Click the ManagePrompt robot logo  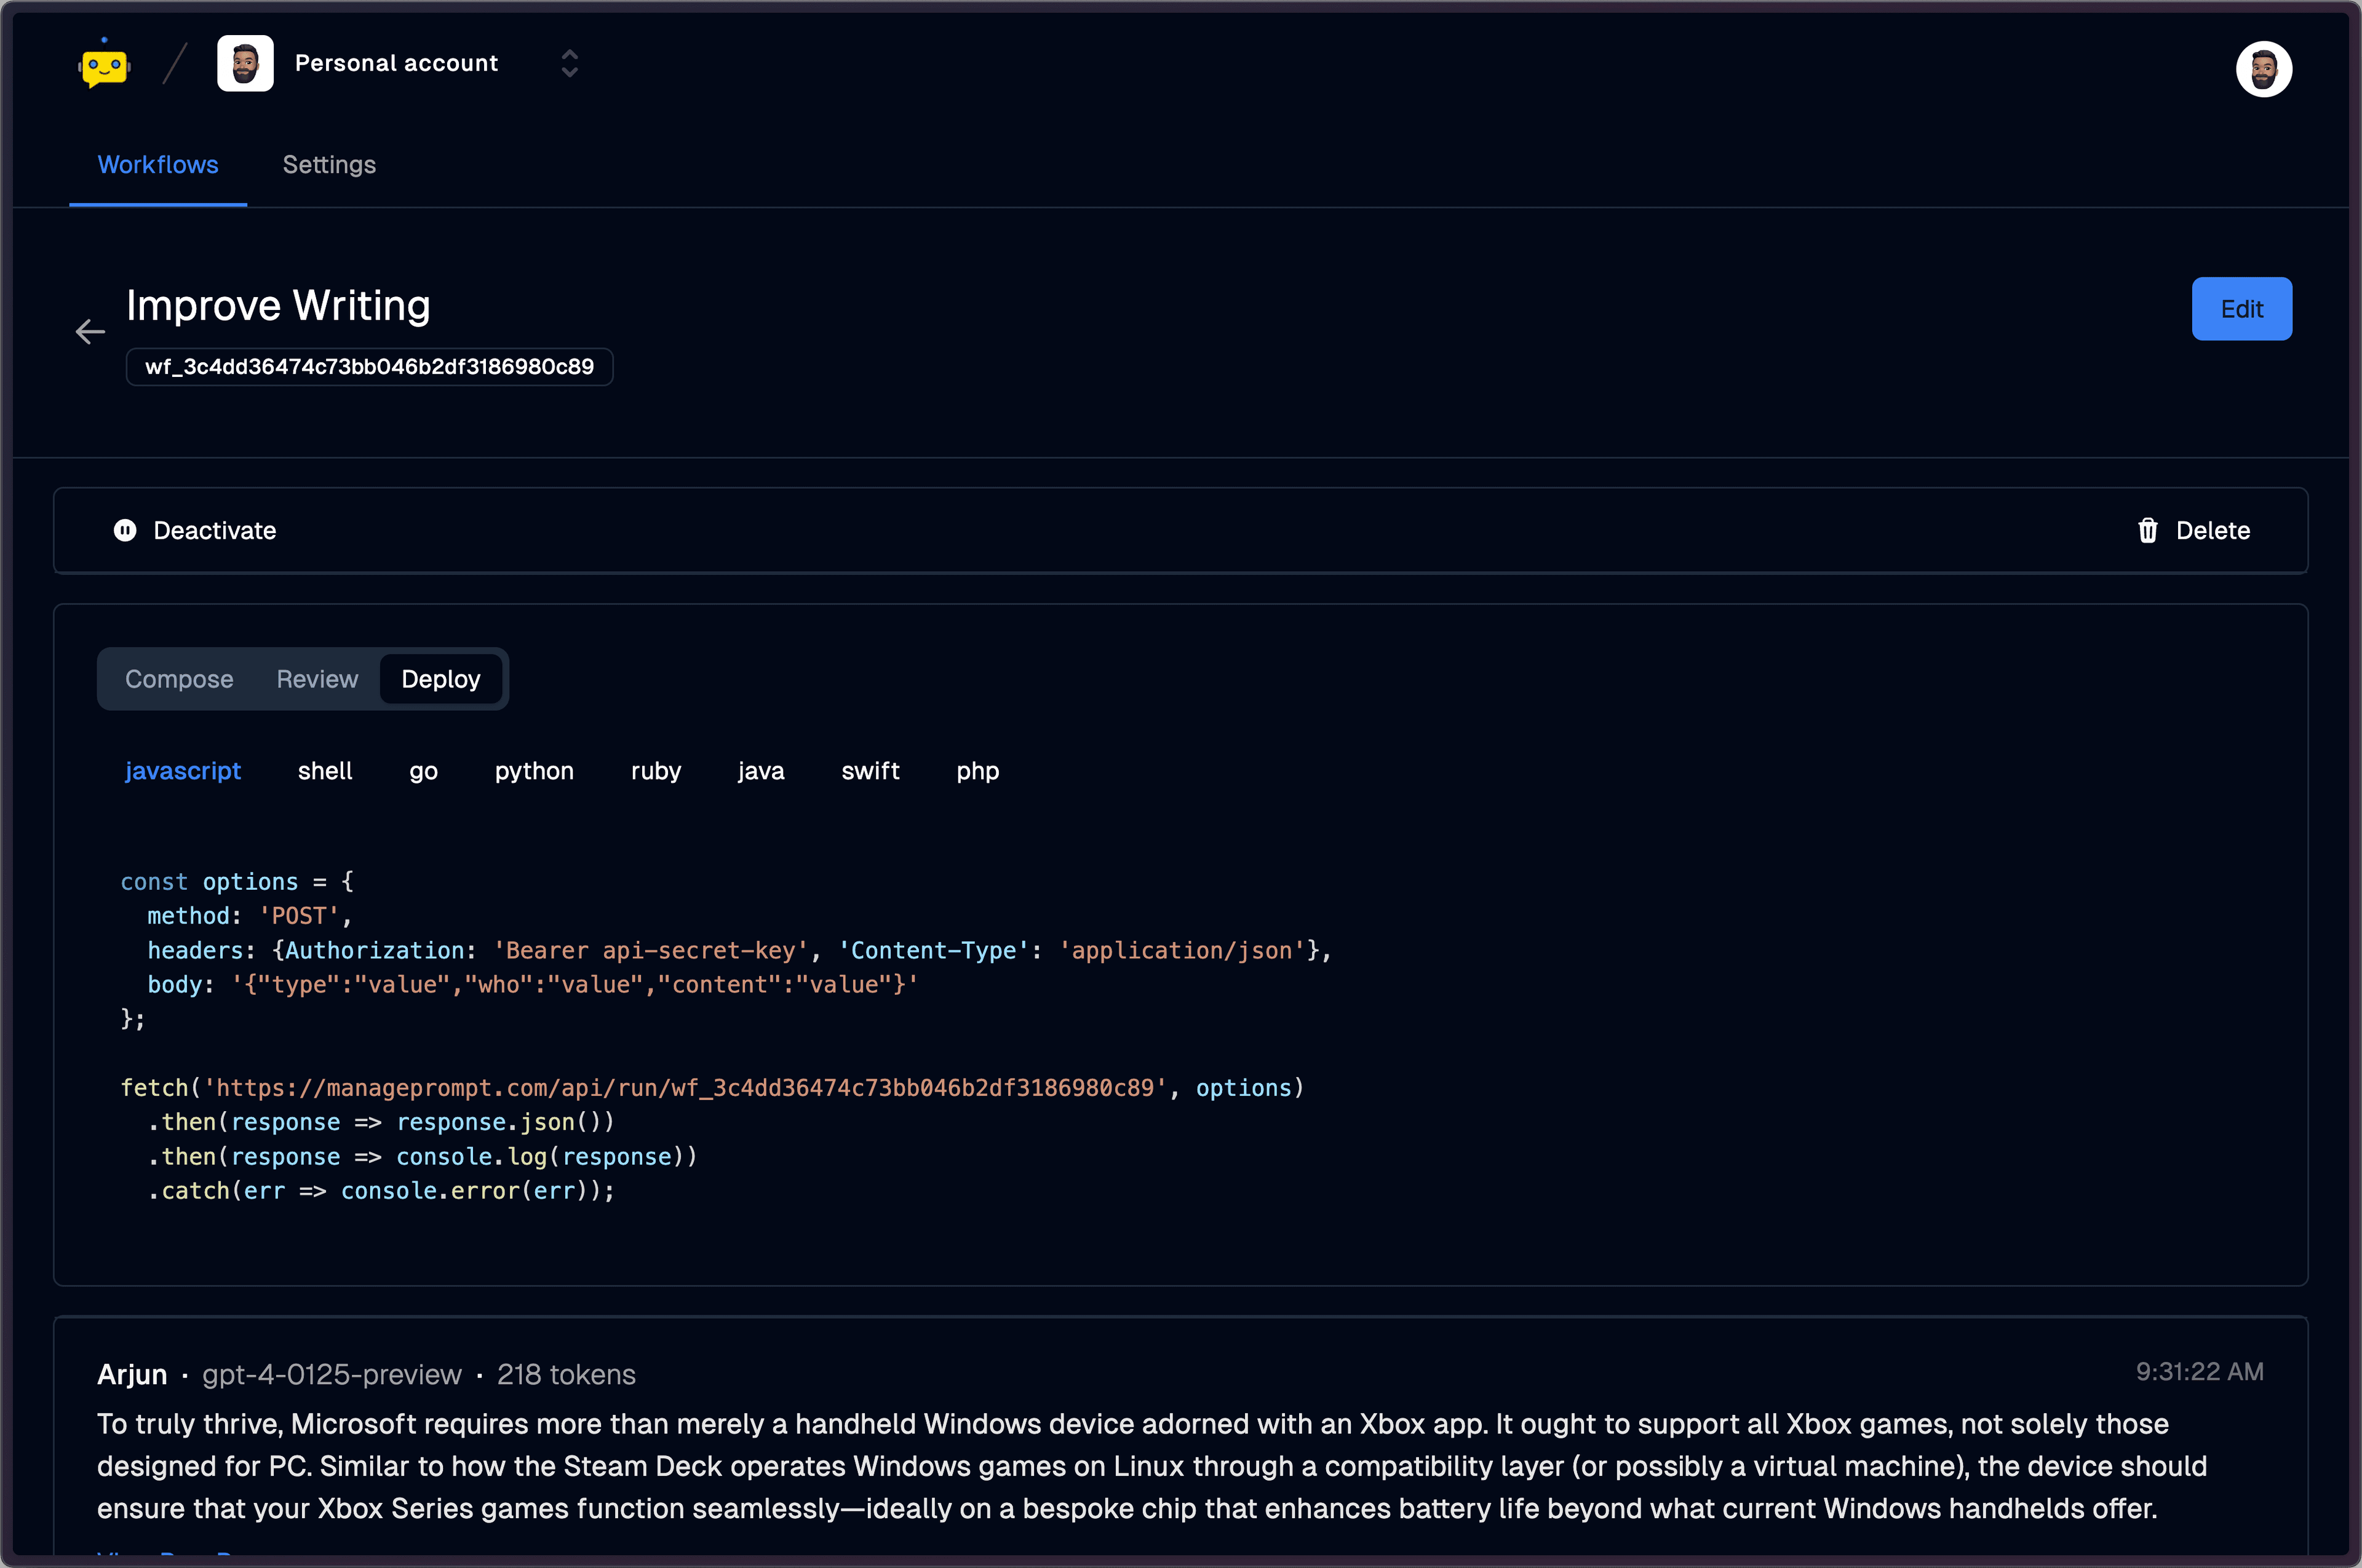tap(103, 63)
